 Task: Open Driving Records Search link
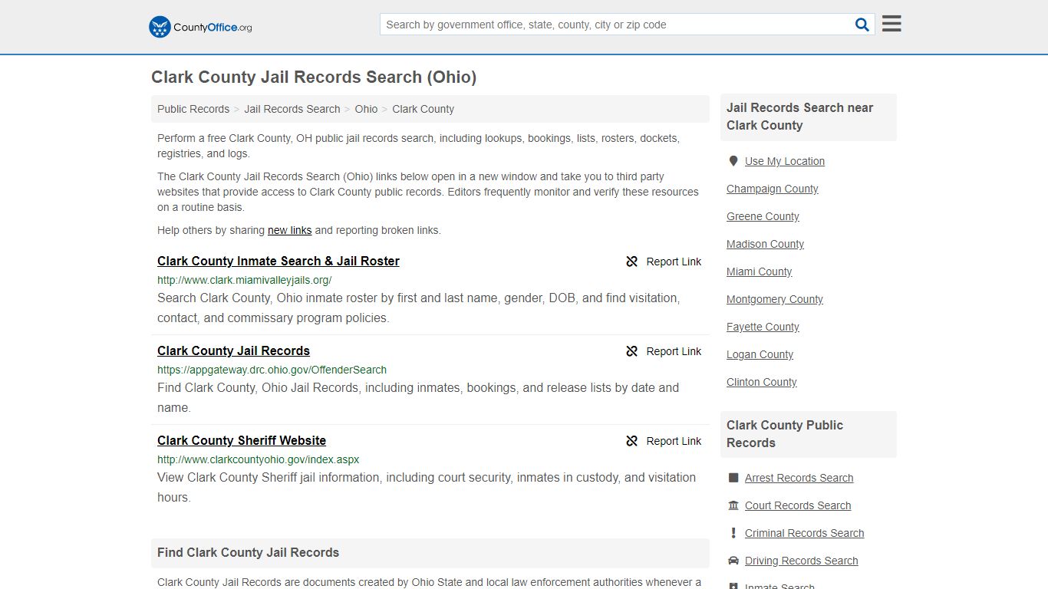click(x=801, y=561)
